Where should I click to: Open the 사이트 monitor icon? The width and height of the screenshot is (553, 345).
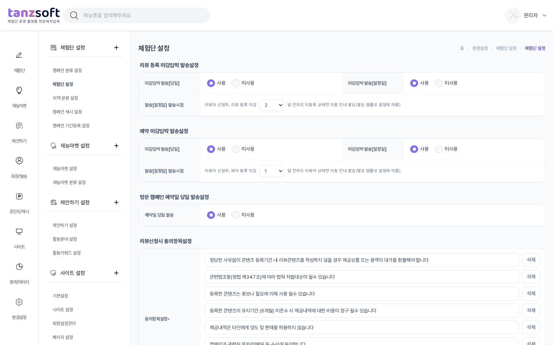(19, 232)
